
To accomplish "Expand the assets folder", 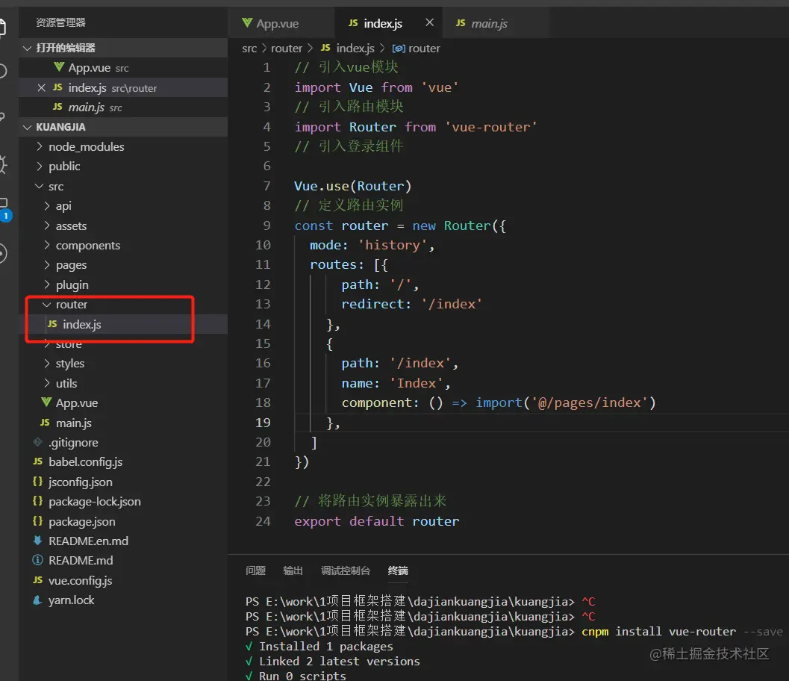I will click(47, 226).
